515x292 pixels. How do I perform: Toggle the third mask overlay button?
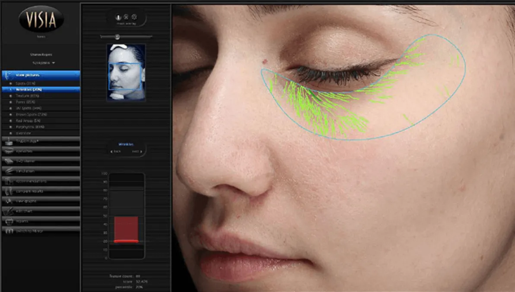click(x=134, y=17)
